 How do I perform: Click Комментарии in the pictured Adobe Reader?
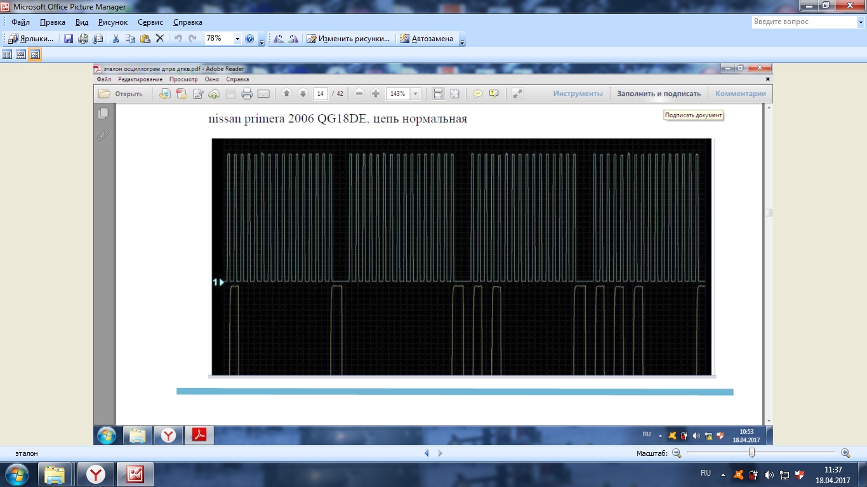click(741, 94)
